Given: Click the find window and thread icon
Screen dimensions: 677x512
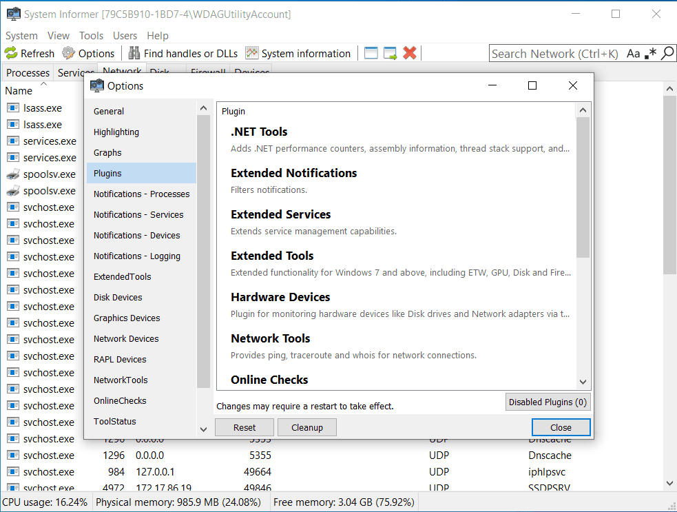Looking at the screenshot, I should [390, 53].
